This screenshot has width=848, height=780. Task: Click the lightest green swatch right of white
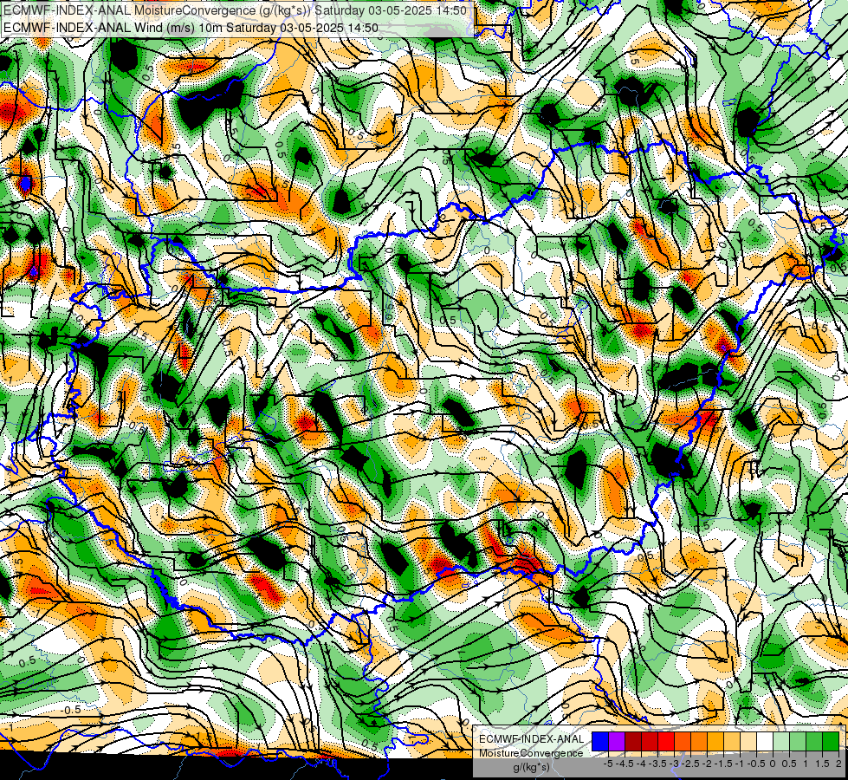(x=781, y=742)
